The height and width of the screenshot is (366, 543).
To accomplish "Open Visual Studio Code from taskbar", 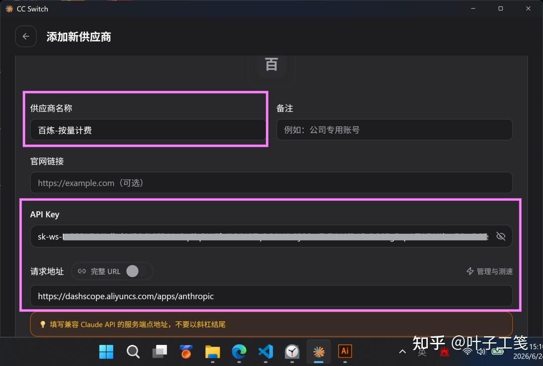I will [x=265, y=352].
